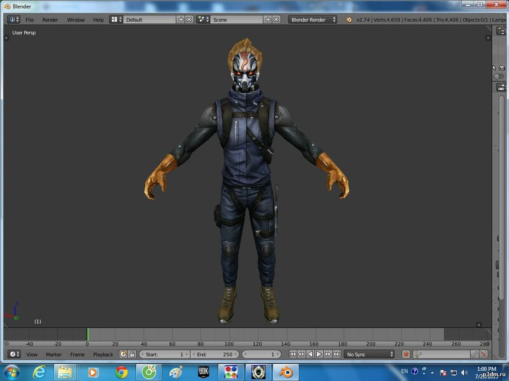Toggle the automatic keyframe record button
The width and height of the screenshot is (509, 381).
pos(405,354)
